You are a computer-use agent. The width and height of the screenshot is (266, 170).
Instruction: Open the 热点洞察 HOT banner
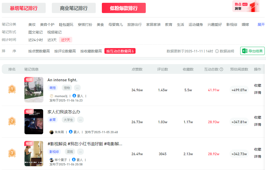[x=246, y=6]
